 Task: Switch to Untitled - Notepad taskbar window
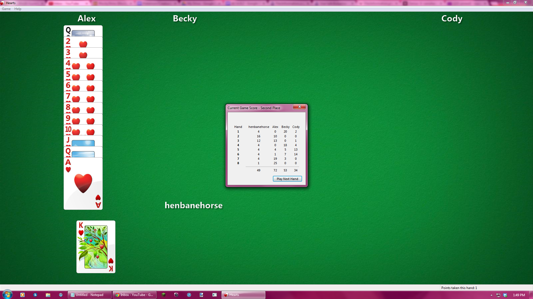click(x=90, y=295)
